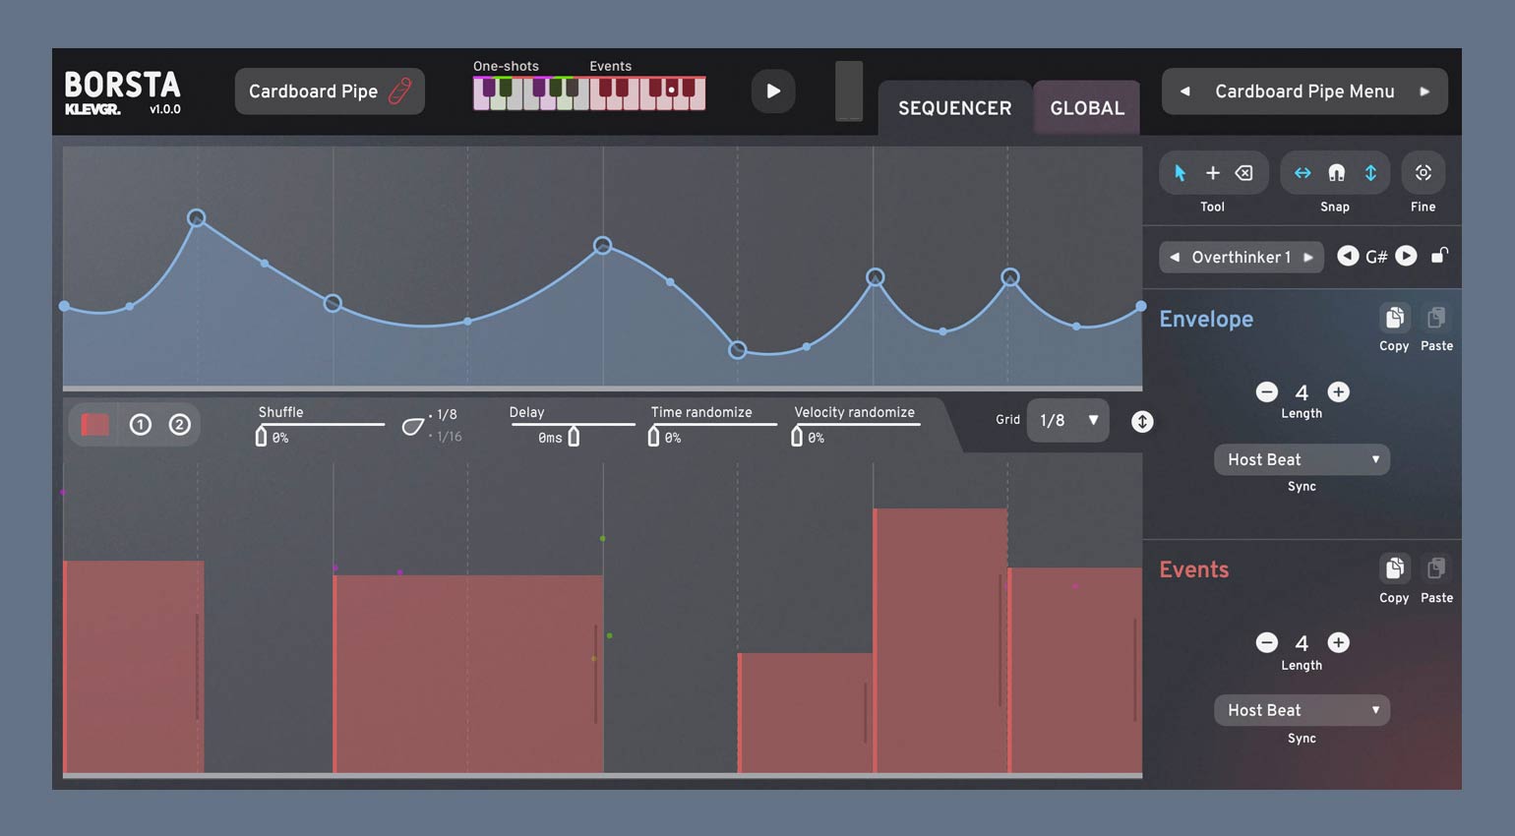Image resolution: width=1515 pixels, height=836 pixels.
Task: Open the Events Host Beat sync dropdown
Action: pos(1302,710)
